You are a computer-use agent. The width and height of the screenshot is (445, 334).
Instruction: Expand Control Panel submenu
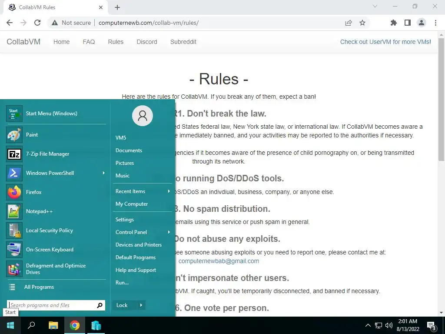169,232
